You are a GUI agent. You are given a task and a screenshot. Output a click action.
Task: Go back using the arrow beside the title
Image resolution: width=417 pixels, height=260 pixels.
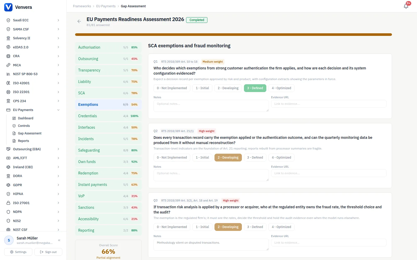[79, 21]
